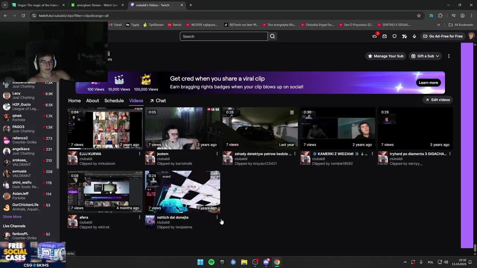Open options menu for EJJJ KURWA clip
This screenshot has height=268, width=477.
[140, 154]
